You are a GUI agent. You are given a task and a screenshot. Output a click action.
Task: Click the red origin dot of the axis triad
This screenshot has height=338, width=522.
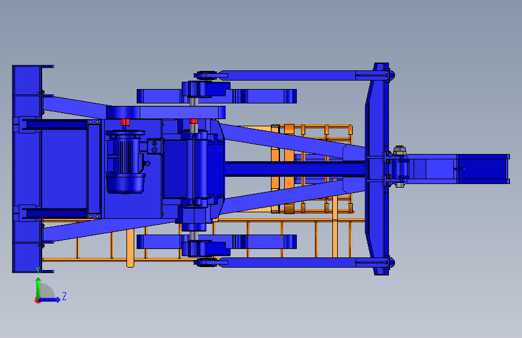[37, 300]
